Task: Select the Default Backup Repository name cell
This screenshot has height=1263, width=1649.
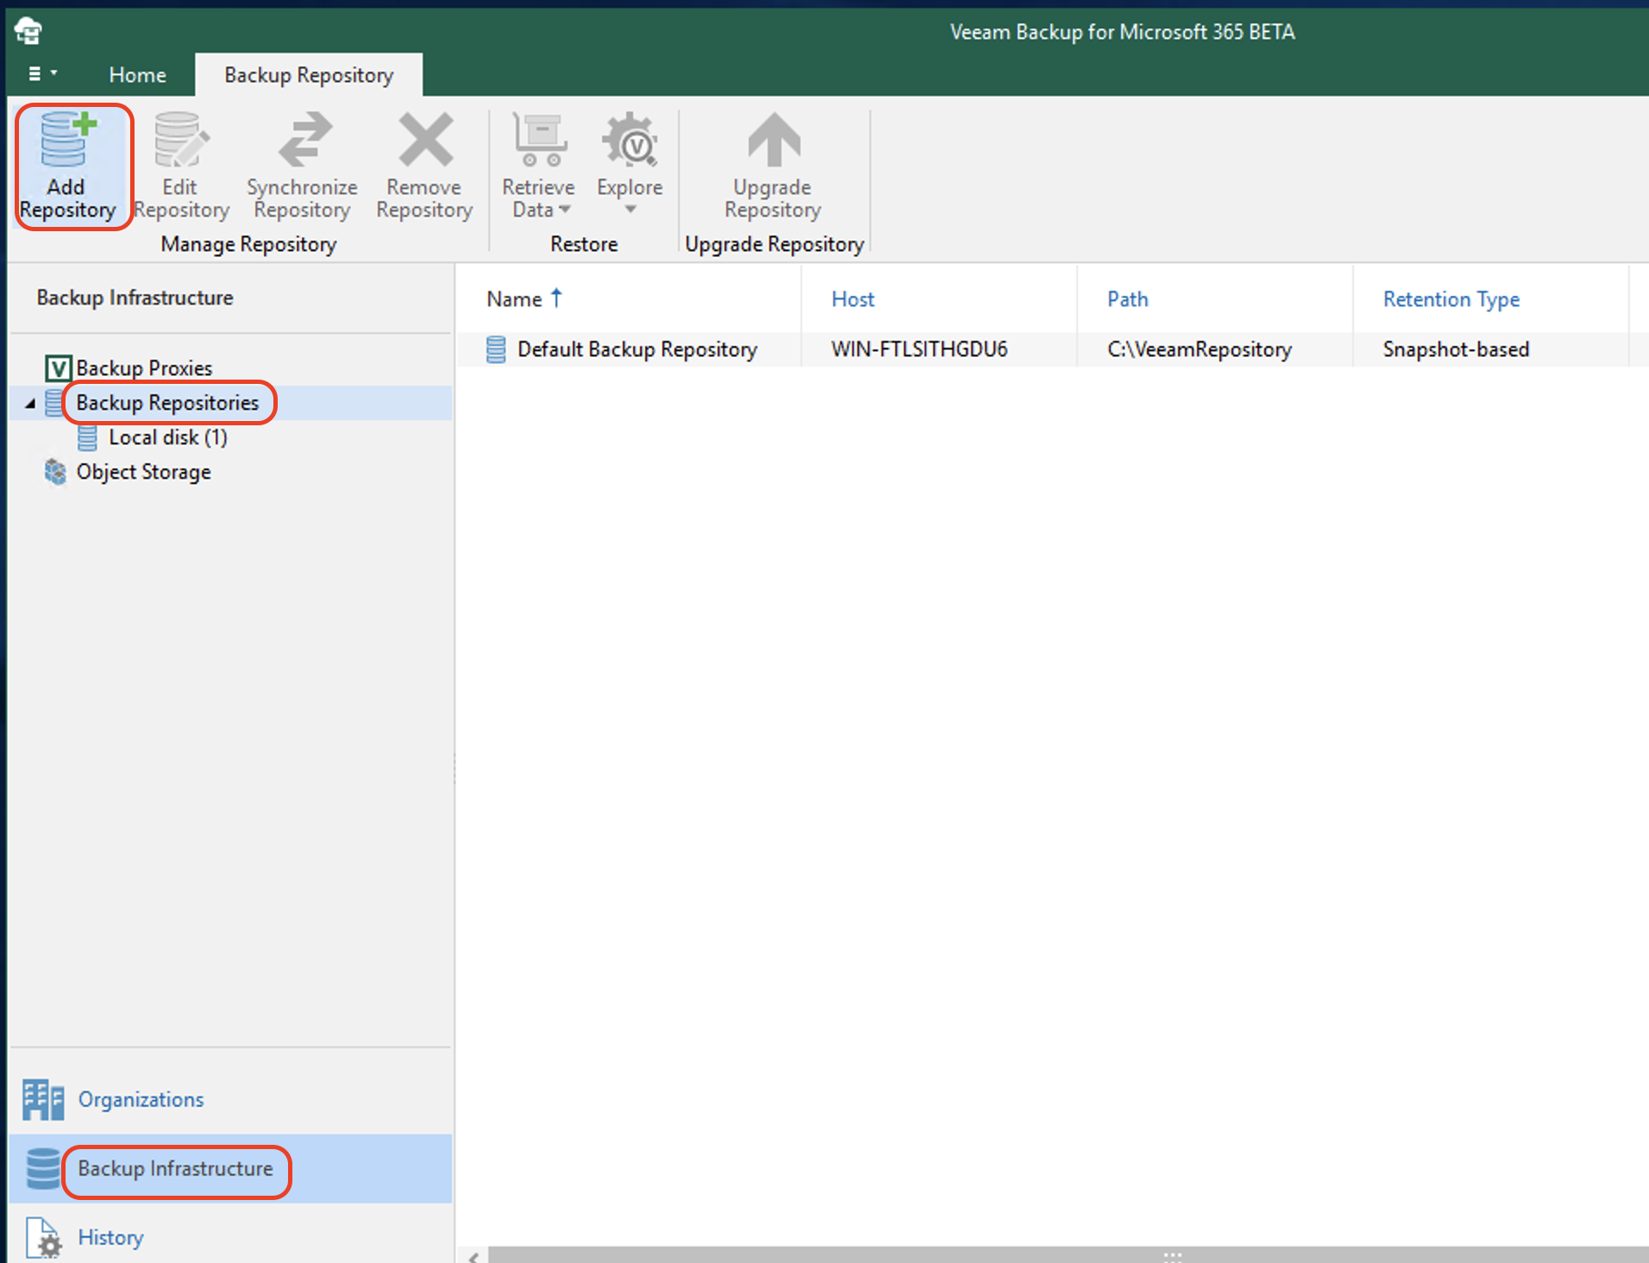Action: point(637,349)
